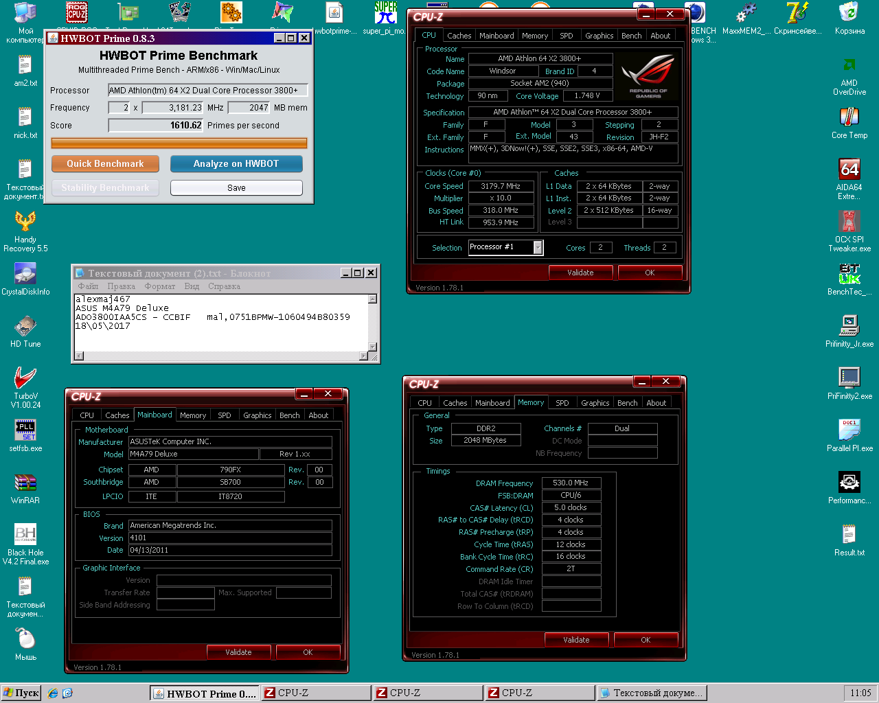
Task: Open the Формат menu in Notepad
Action: [x=159, y=286]
